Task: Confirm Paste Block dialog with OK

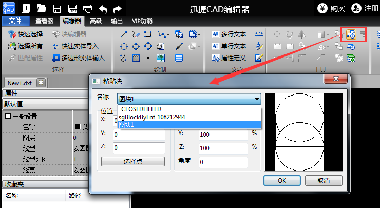Action: click(x=282, y=181)
